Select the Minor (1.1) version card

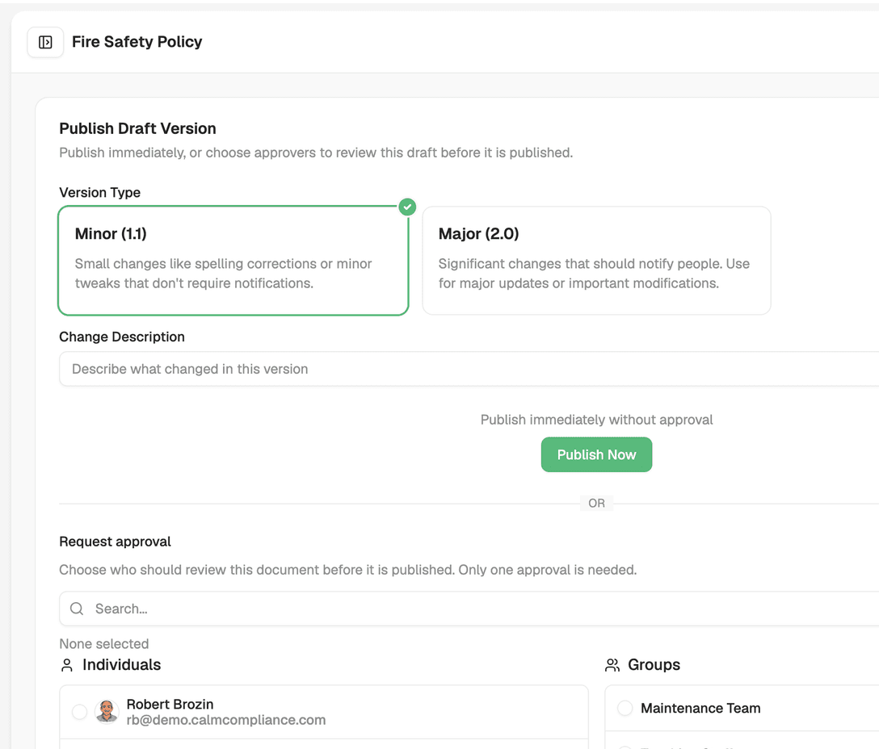233,261
